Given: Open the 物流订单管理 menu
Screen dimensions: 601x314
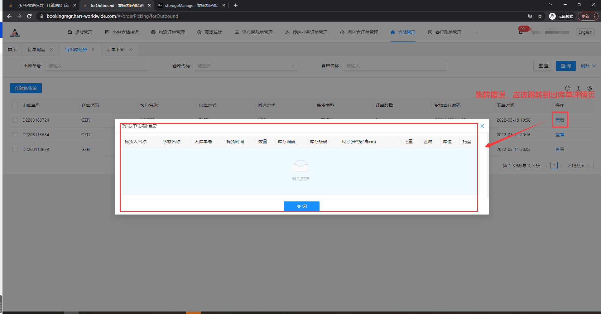Looking at the screenshot, I should pos(168,32).
